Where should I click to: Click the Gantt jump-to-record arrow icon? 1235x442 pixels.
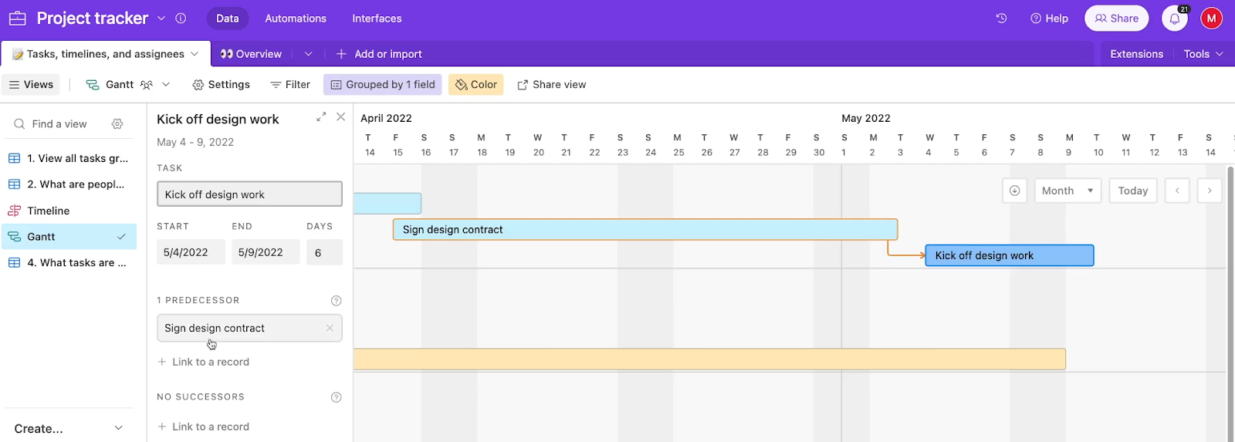point(1014,191)
